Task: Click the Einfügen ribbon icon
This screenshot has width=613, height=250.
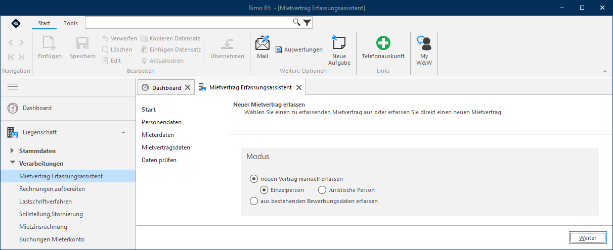Action: [x=50, y=43]
